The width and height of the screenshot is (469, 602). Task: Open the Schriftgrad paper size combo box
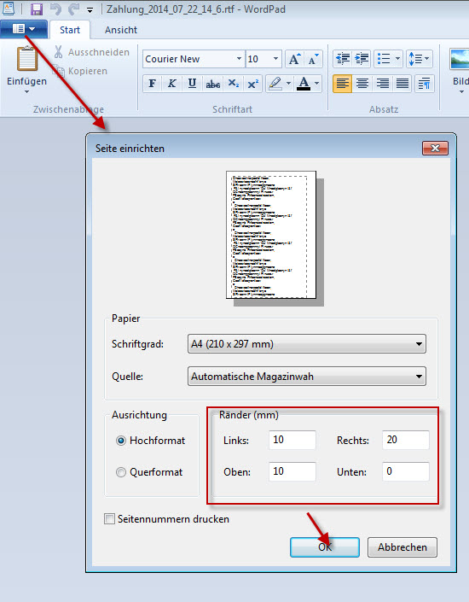307,343
